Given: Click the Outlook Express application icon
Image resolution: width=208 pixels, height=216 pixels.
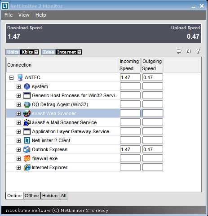Looking at the screenshot, I should 27,149.
